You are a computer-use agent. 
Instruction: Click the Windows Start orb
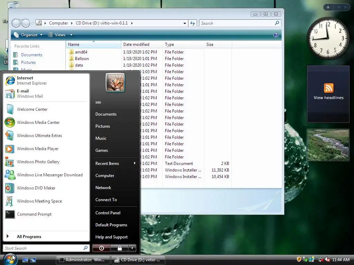click(10, 259)
